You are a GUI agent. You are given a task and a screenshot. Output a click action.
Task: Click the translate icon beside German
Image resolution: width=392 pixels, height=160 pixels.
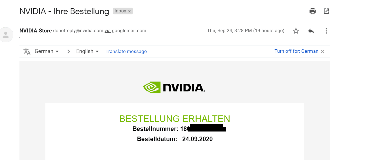pos(27,51)
